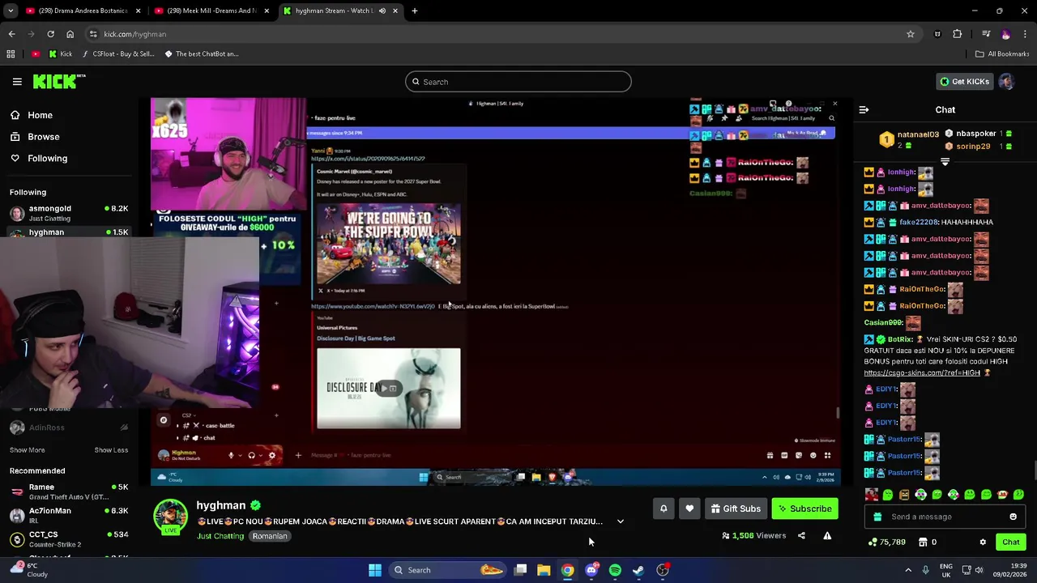
Task: Reload the page
Action: [50, 34]
